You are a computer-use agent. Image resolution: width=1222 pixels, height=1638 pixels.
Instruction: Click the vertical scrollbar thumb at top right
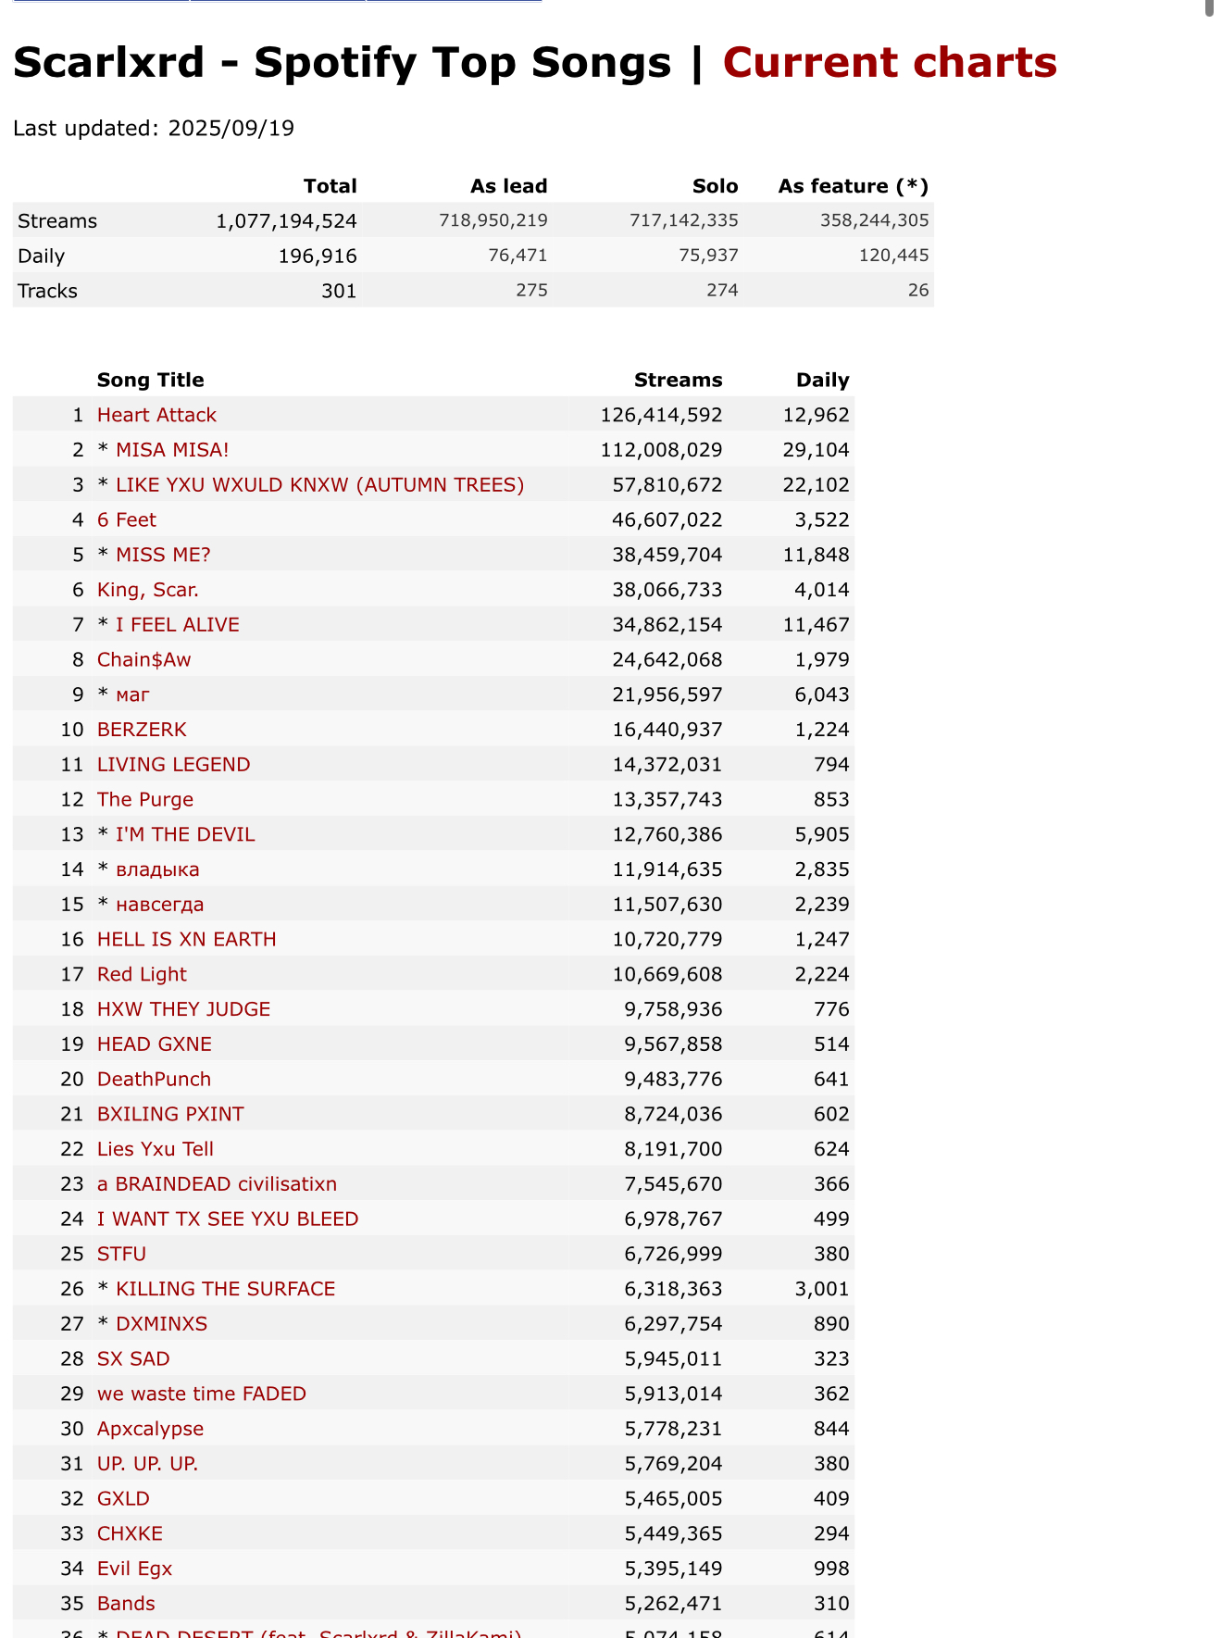[1209, 8]
